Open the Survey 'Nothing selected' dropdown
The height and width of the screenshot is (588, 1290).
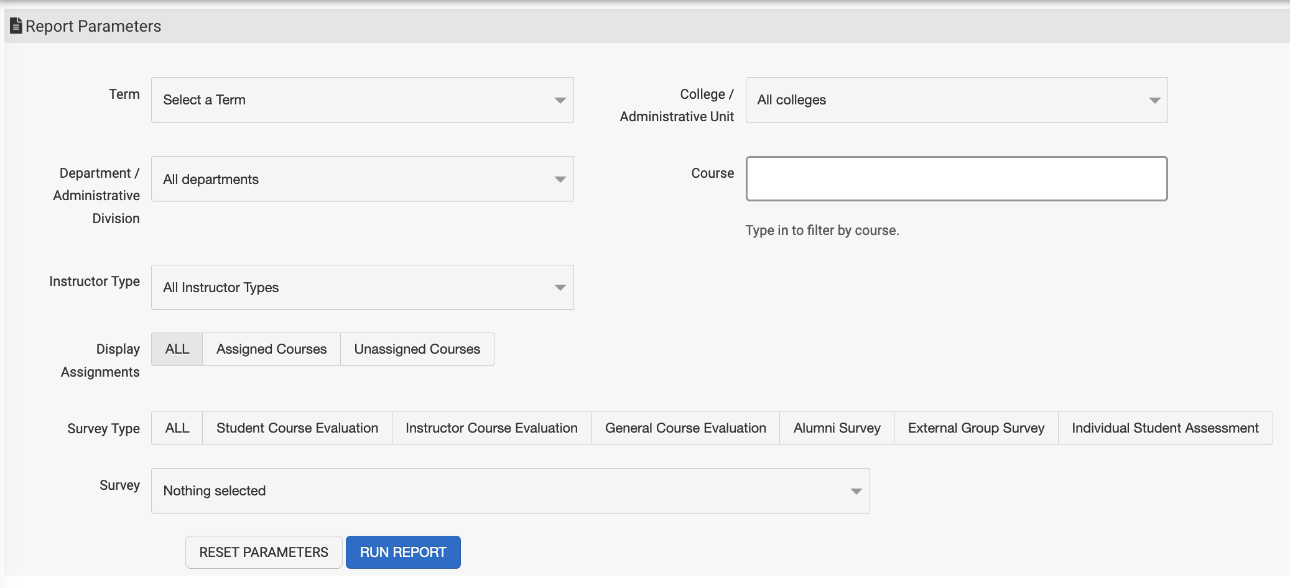[510, 491]
